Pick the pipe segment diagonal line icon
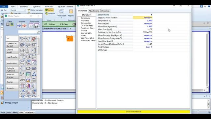 pos(22,74)
